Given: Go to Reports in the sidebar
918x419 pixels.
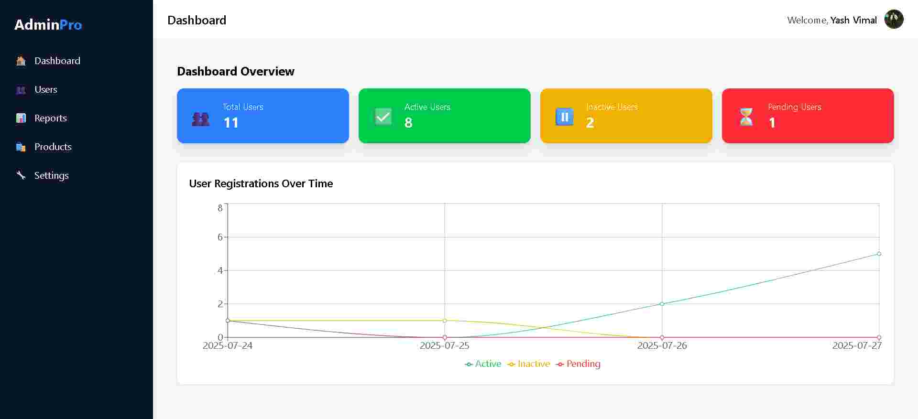Looking at the screenshot, I should [x=51, y=118].
